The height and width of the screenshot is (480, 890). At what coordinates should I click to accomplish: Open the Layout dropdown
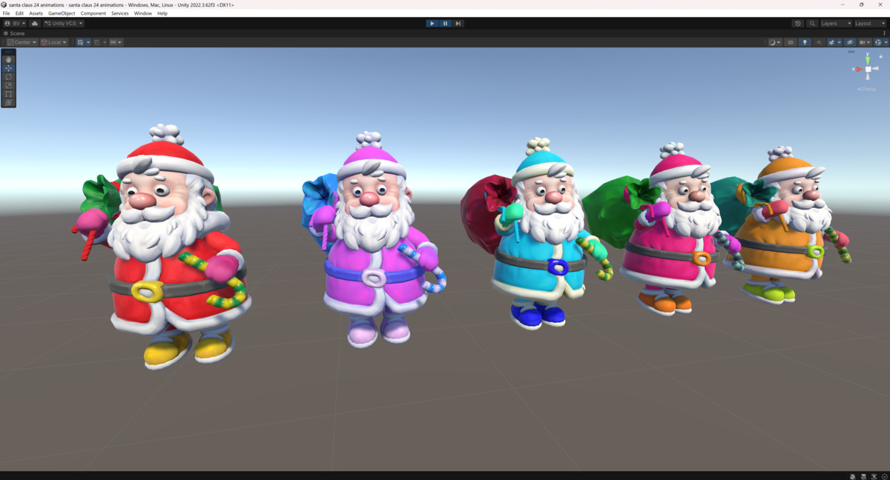869,24
